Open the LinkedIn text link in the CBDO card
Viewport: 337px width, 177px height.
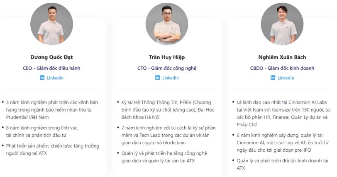(286, 78)
